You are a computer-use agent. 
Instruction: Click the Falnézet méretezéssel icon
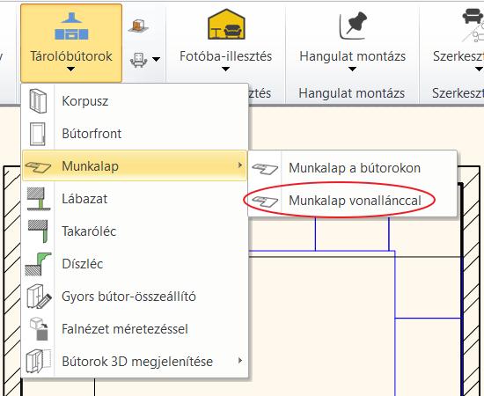point(40,329)
